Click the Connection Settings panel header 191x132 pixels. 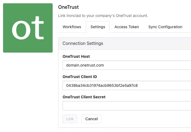click(125, 44)
